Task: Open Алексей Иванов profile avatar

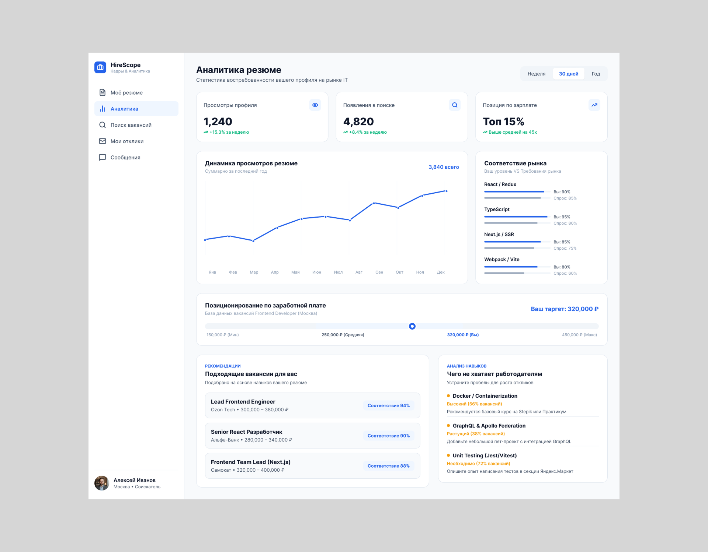Action: pos(102,483)
